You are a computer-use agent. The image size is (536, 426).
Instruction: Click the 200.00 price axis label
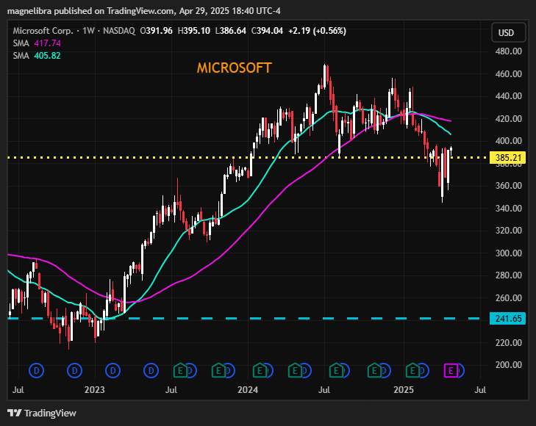tap(508, 365)
